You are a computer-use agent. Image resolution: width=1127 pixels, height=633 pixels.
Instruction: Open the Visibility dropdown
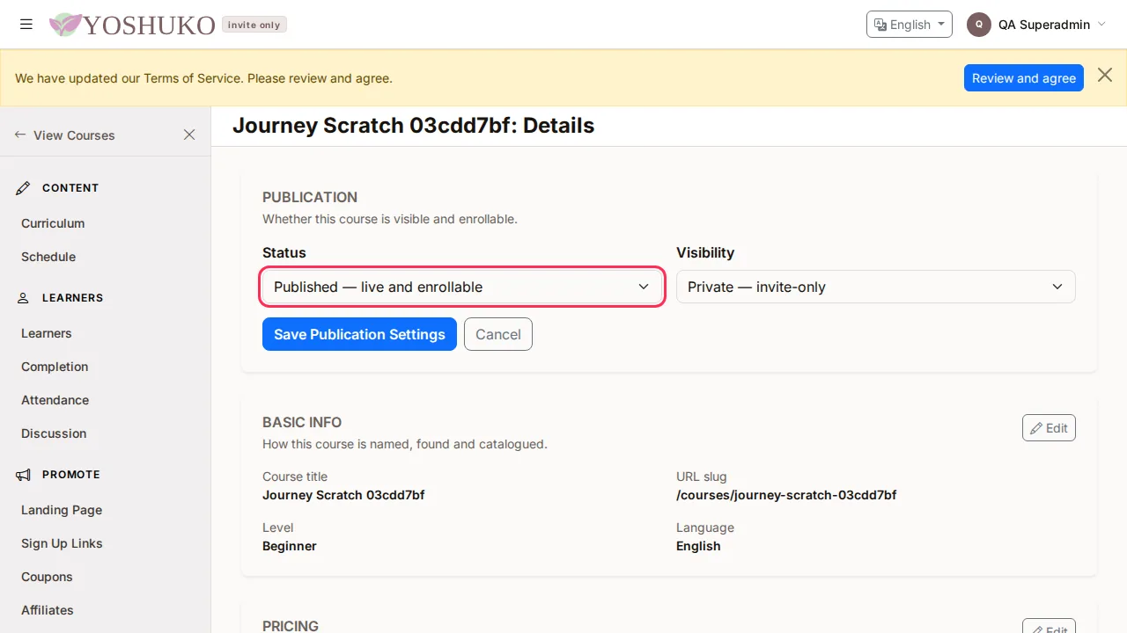tap(876, 287)
